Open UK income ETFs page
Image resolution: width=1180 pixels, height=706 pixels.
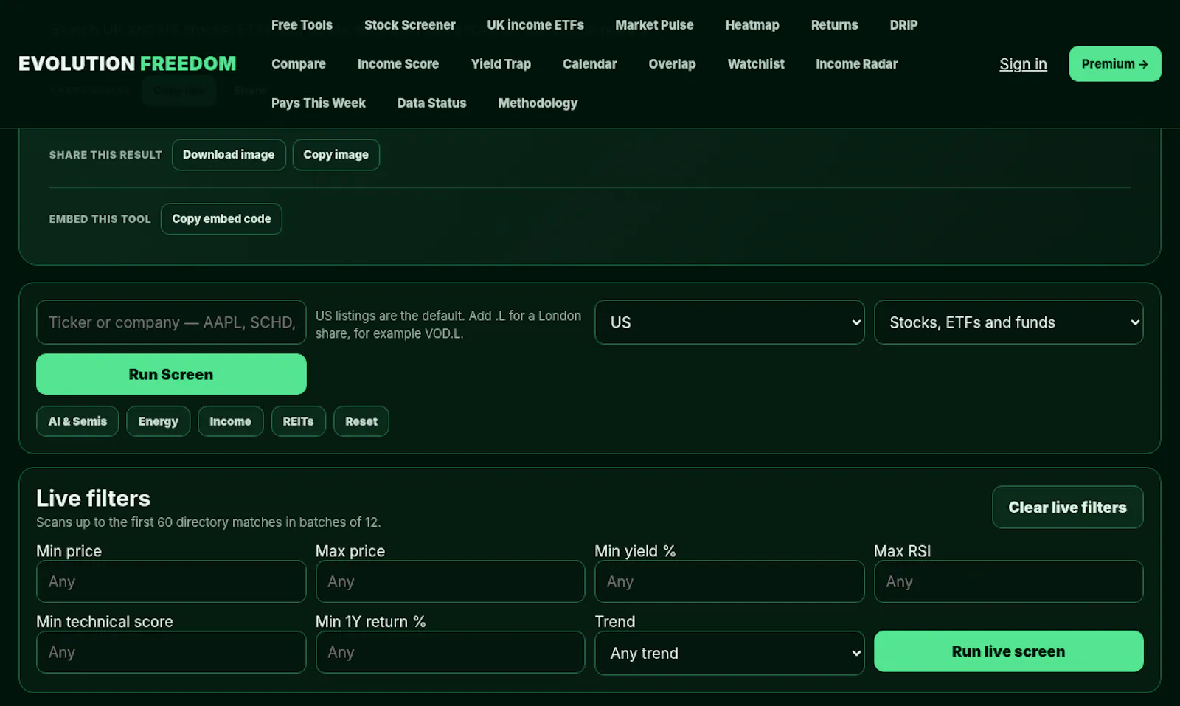tap(535, 25)
